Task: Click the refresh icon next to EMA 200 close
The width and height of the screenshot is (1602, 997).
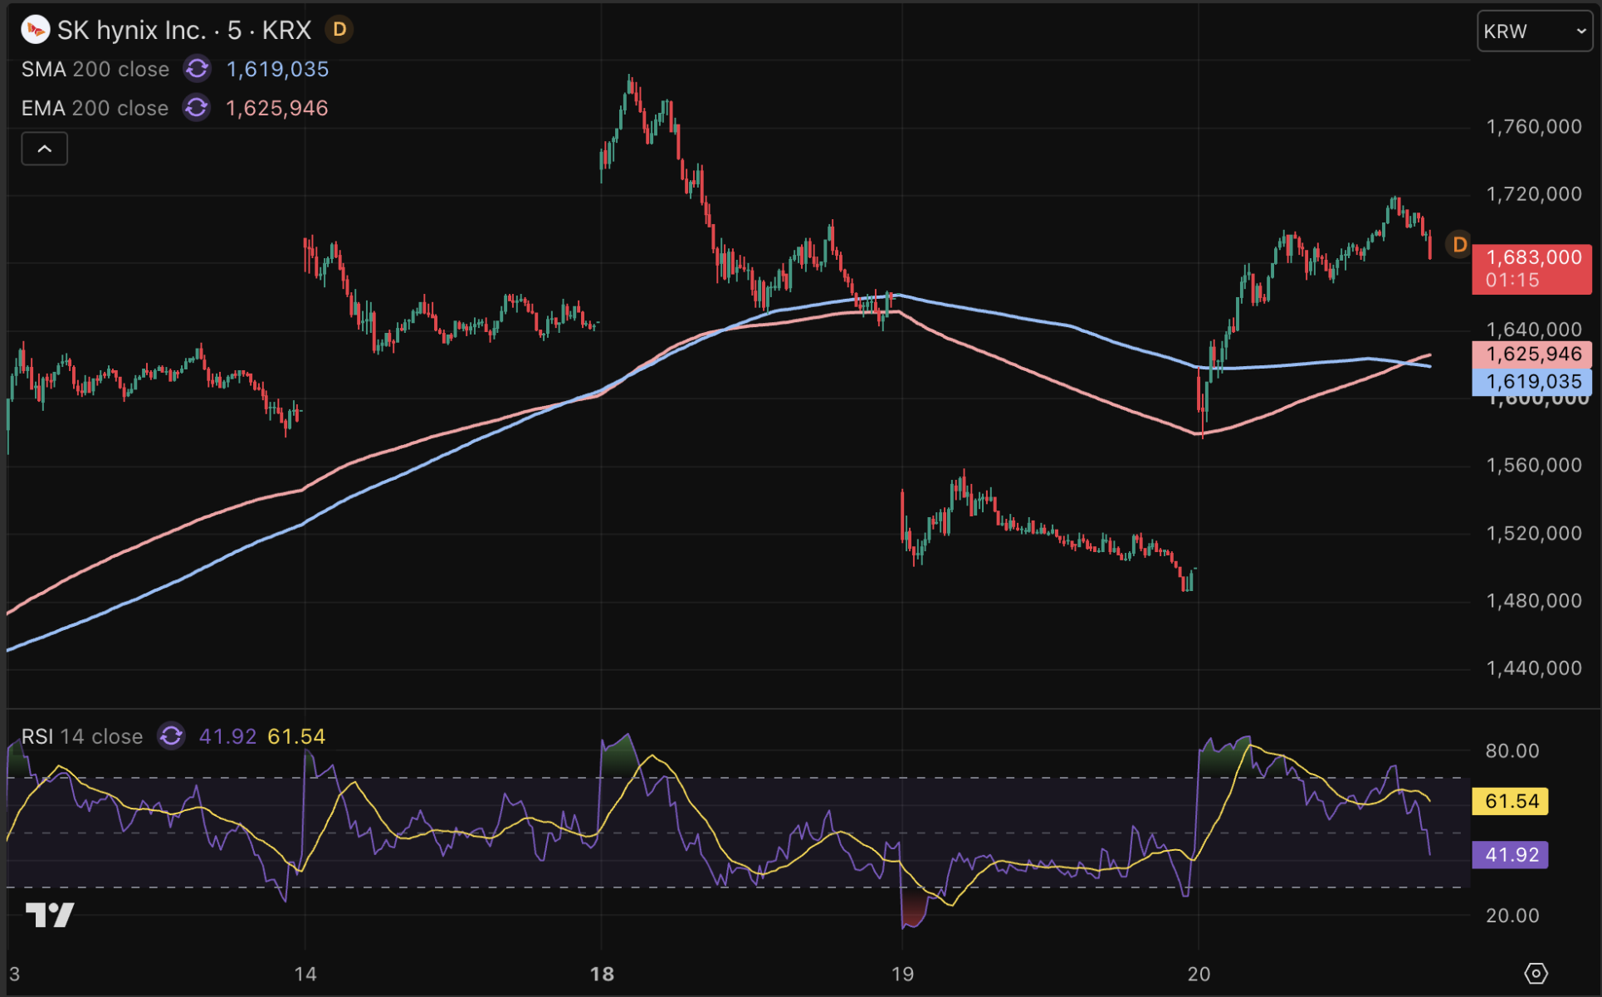Action: (x=197, y=108)
